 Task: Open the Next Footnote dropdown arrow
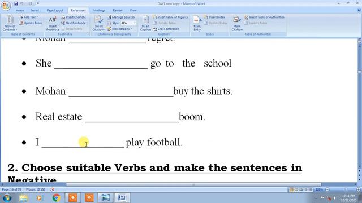87,23
